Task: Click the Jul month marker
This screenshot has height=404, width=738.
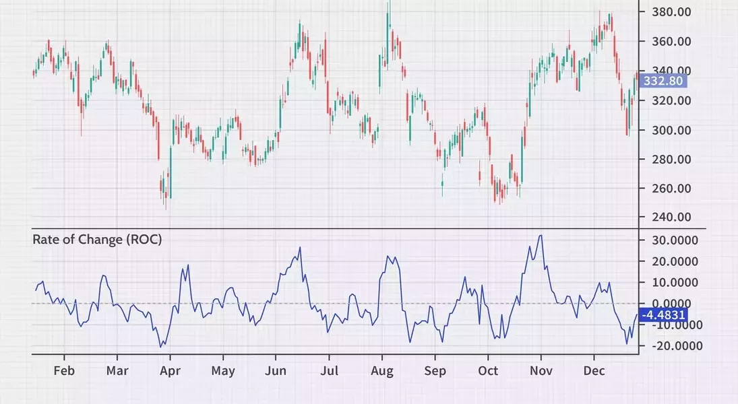Action: coord(329,370)
